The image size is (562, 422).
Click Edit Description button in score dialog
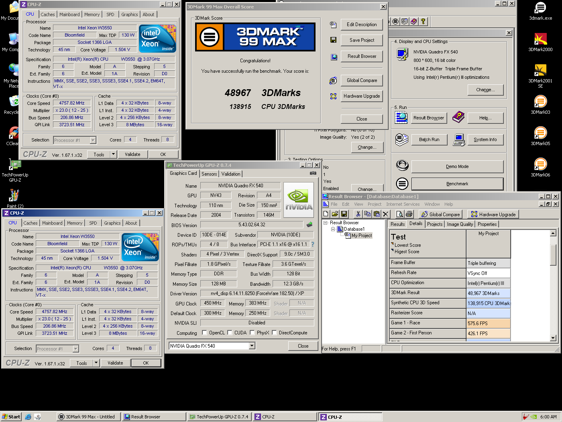[362, 25]
